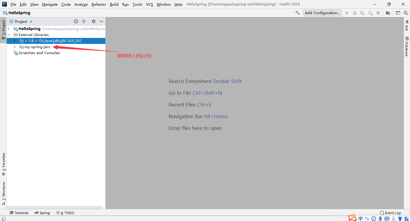Viewport: 410px width, 221px height.
Task: Select the JDK 1.8 library row
Action: tap(56, 41)
